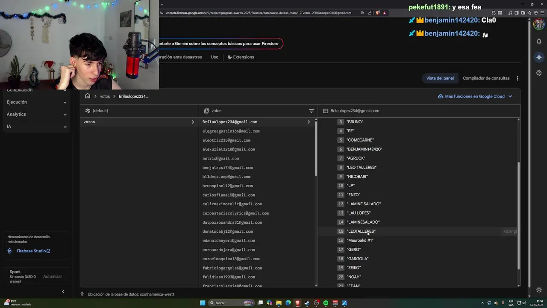Screen dimensions: 547x308
Task: Select document alexuziel2210@gmail.com
Action: click(229, 149)
